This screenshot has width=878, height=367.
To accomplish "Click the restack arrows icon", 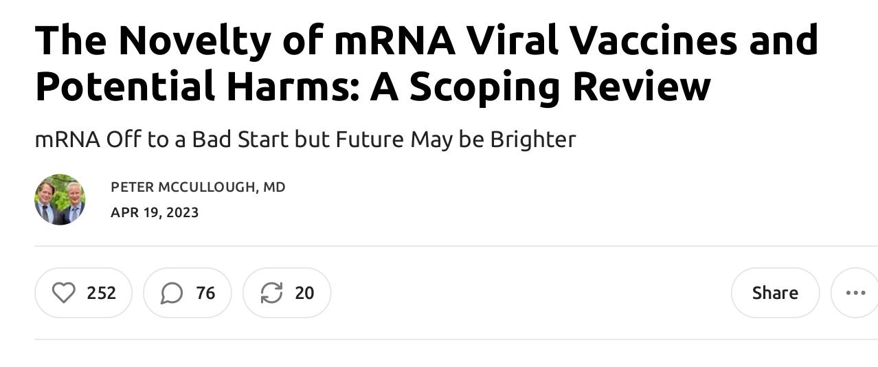I will [x=271, y=293].
